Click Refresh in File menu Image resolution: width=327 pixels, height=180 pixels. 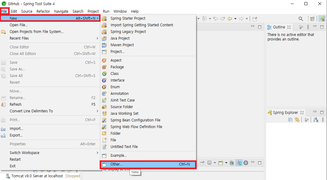tap(50, 104)
